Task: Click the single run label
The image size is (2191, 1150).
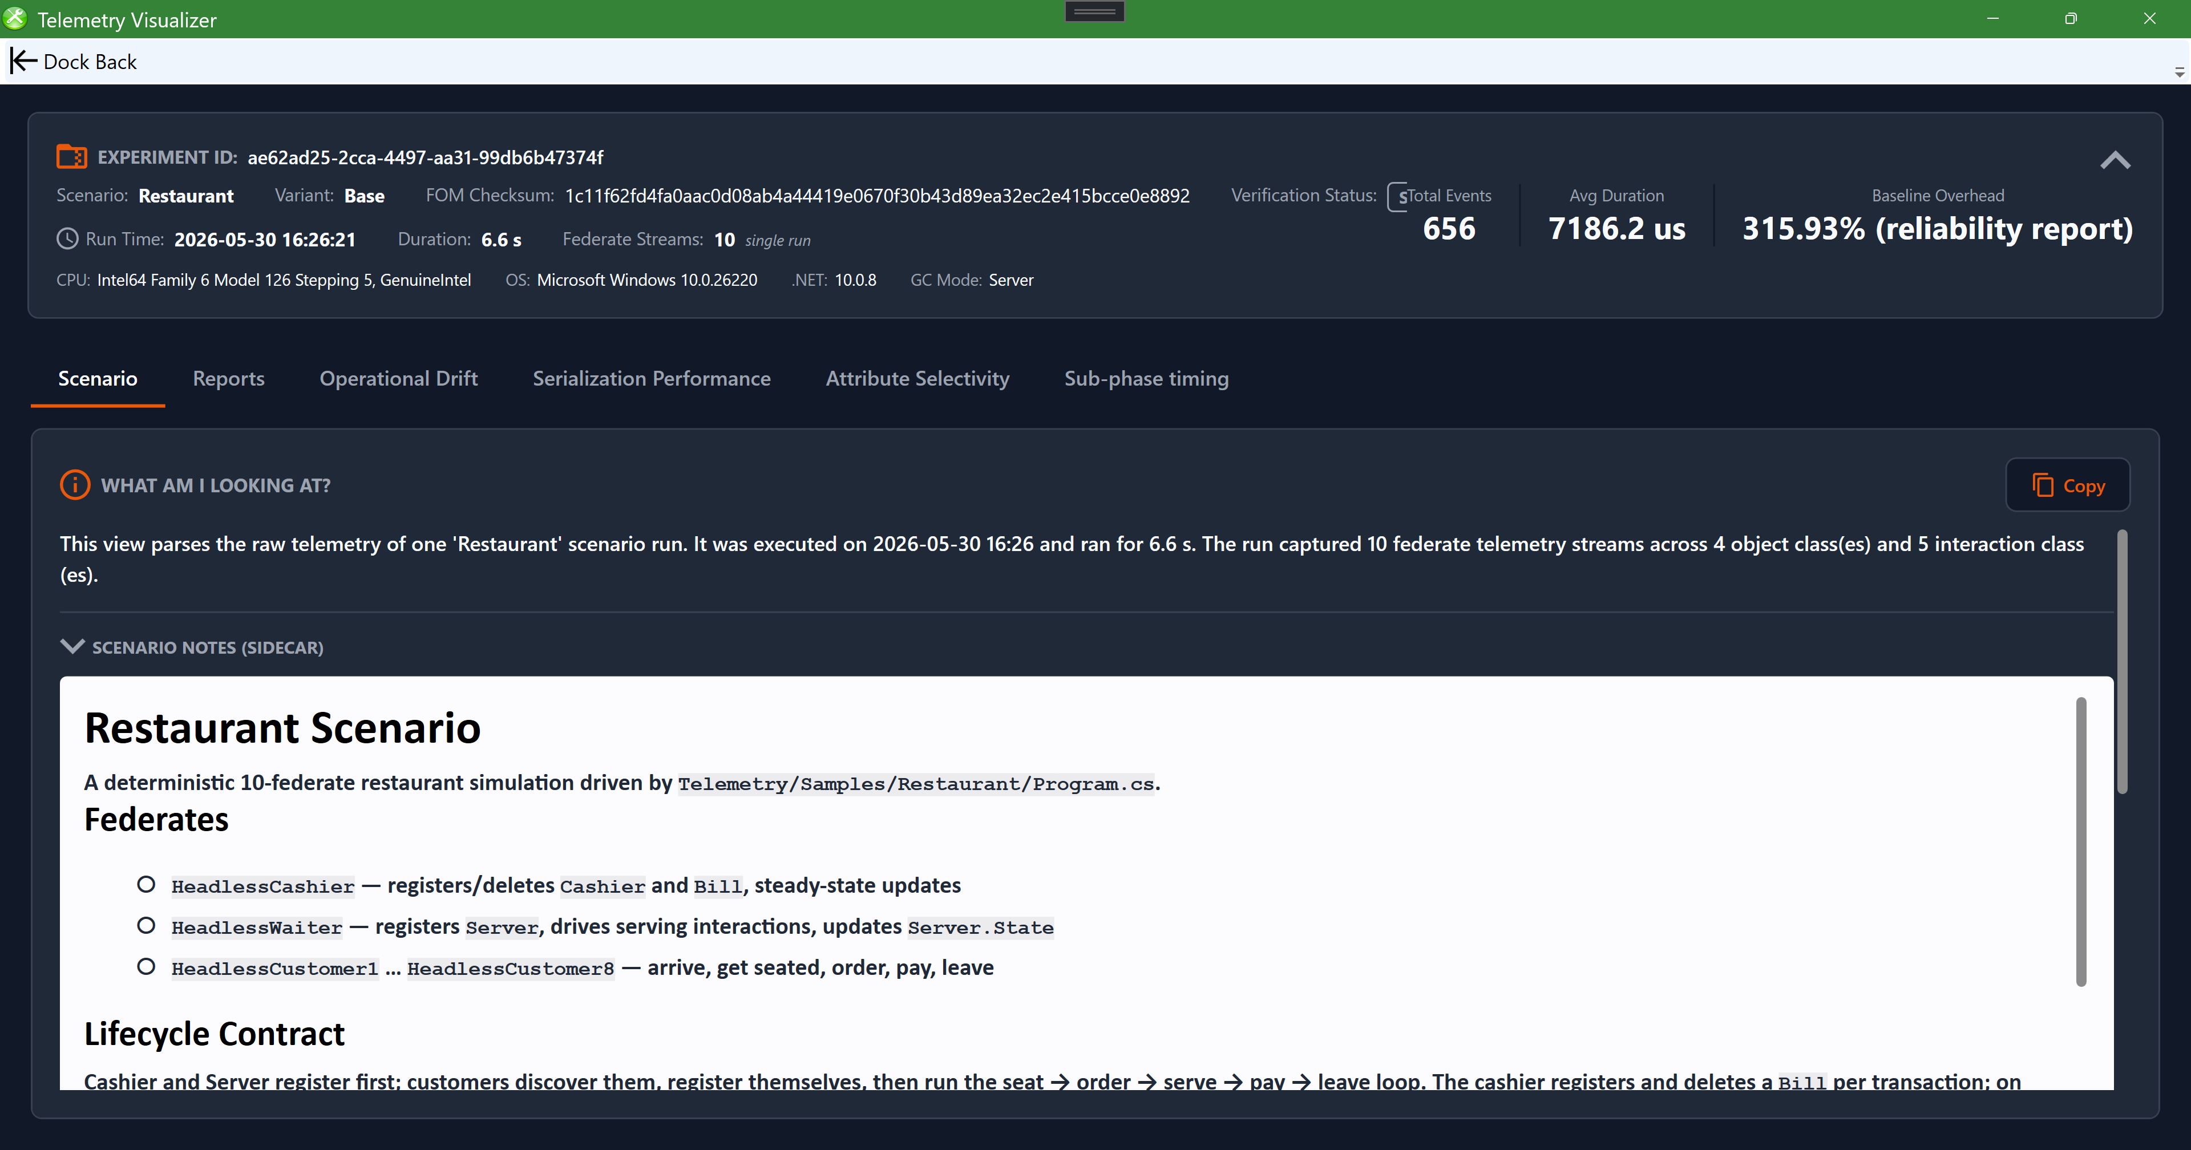Action: pyautogui.click(x=777, y=241)
